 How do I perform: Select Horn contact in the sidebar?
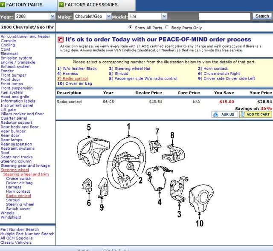(18, 191)
